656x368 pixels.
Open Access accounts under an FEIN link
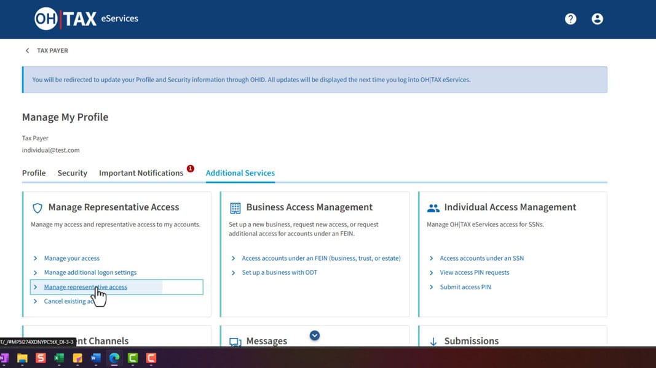[x=322, y=258]
